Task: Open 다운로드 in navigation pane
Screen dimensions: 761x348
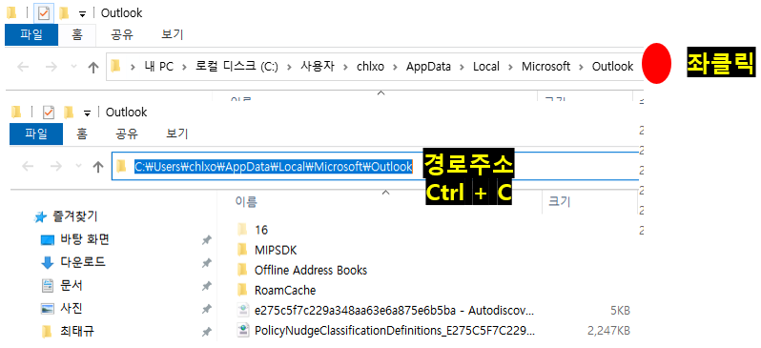Action: click(x=83, y=262)
